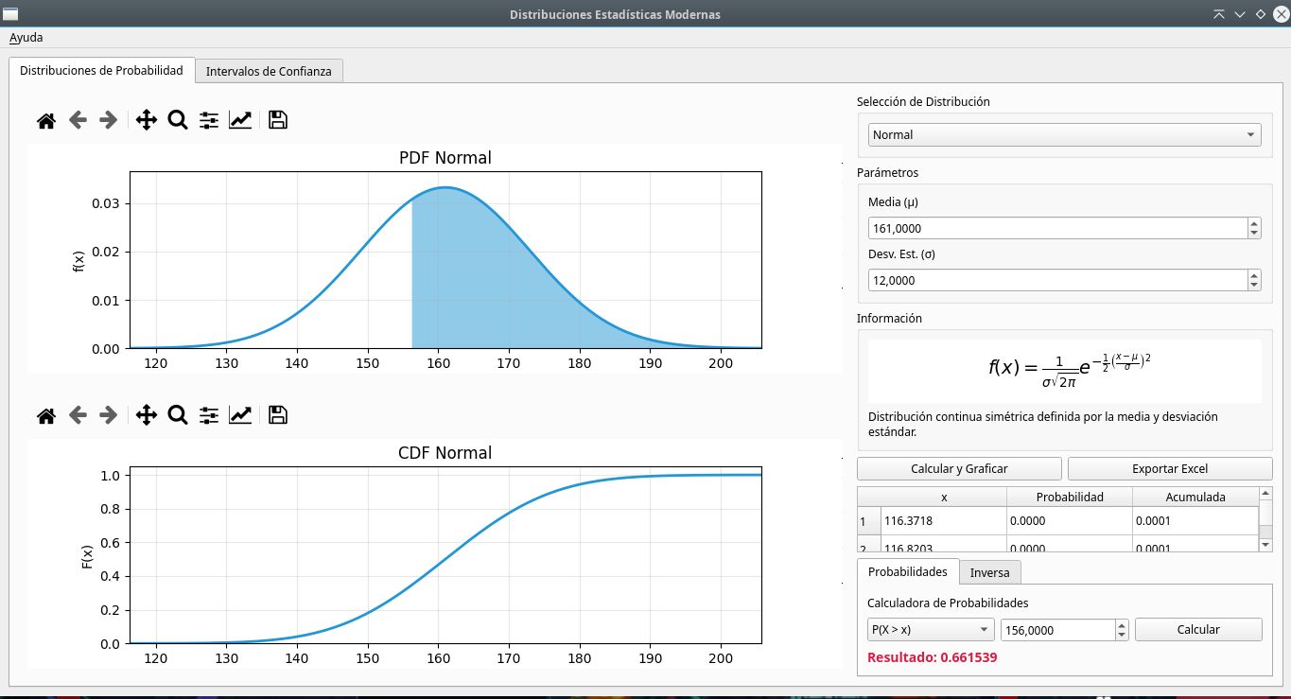Select Zoom magnifier in CDF plot toolbar

coord(178,415)
